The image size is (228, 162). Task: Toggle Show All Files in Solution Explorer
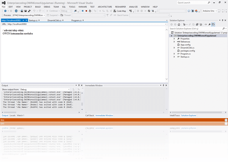click(201, 25)
